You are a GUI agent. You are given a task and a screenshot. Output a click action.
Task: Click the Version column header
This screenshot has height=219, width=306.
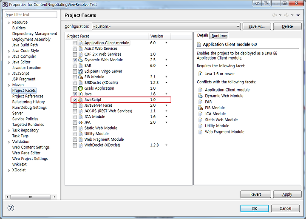click(159, 36)
